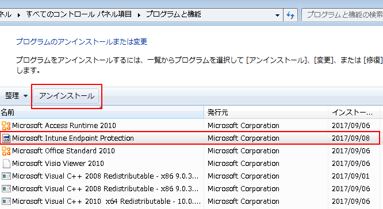The width and height of the screenshot is (383, 209).
Task: Open the 整理 dropdown menu
Action: coord(16,95)
